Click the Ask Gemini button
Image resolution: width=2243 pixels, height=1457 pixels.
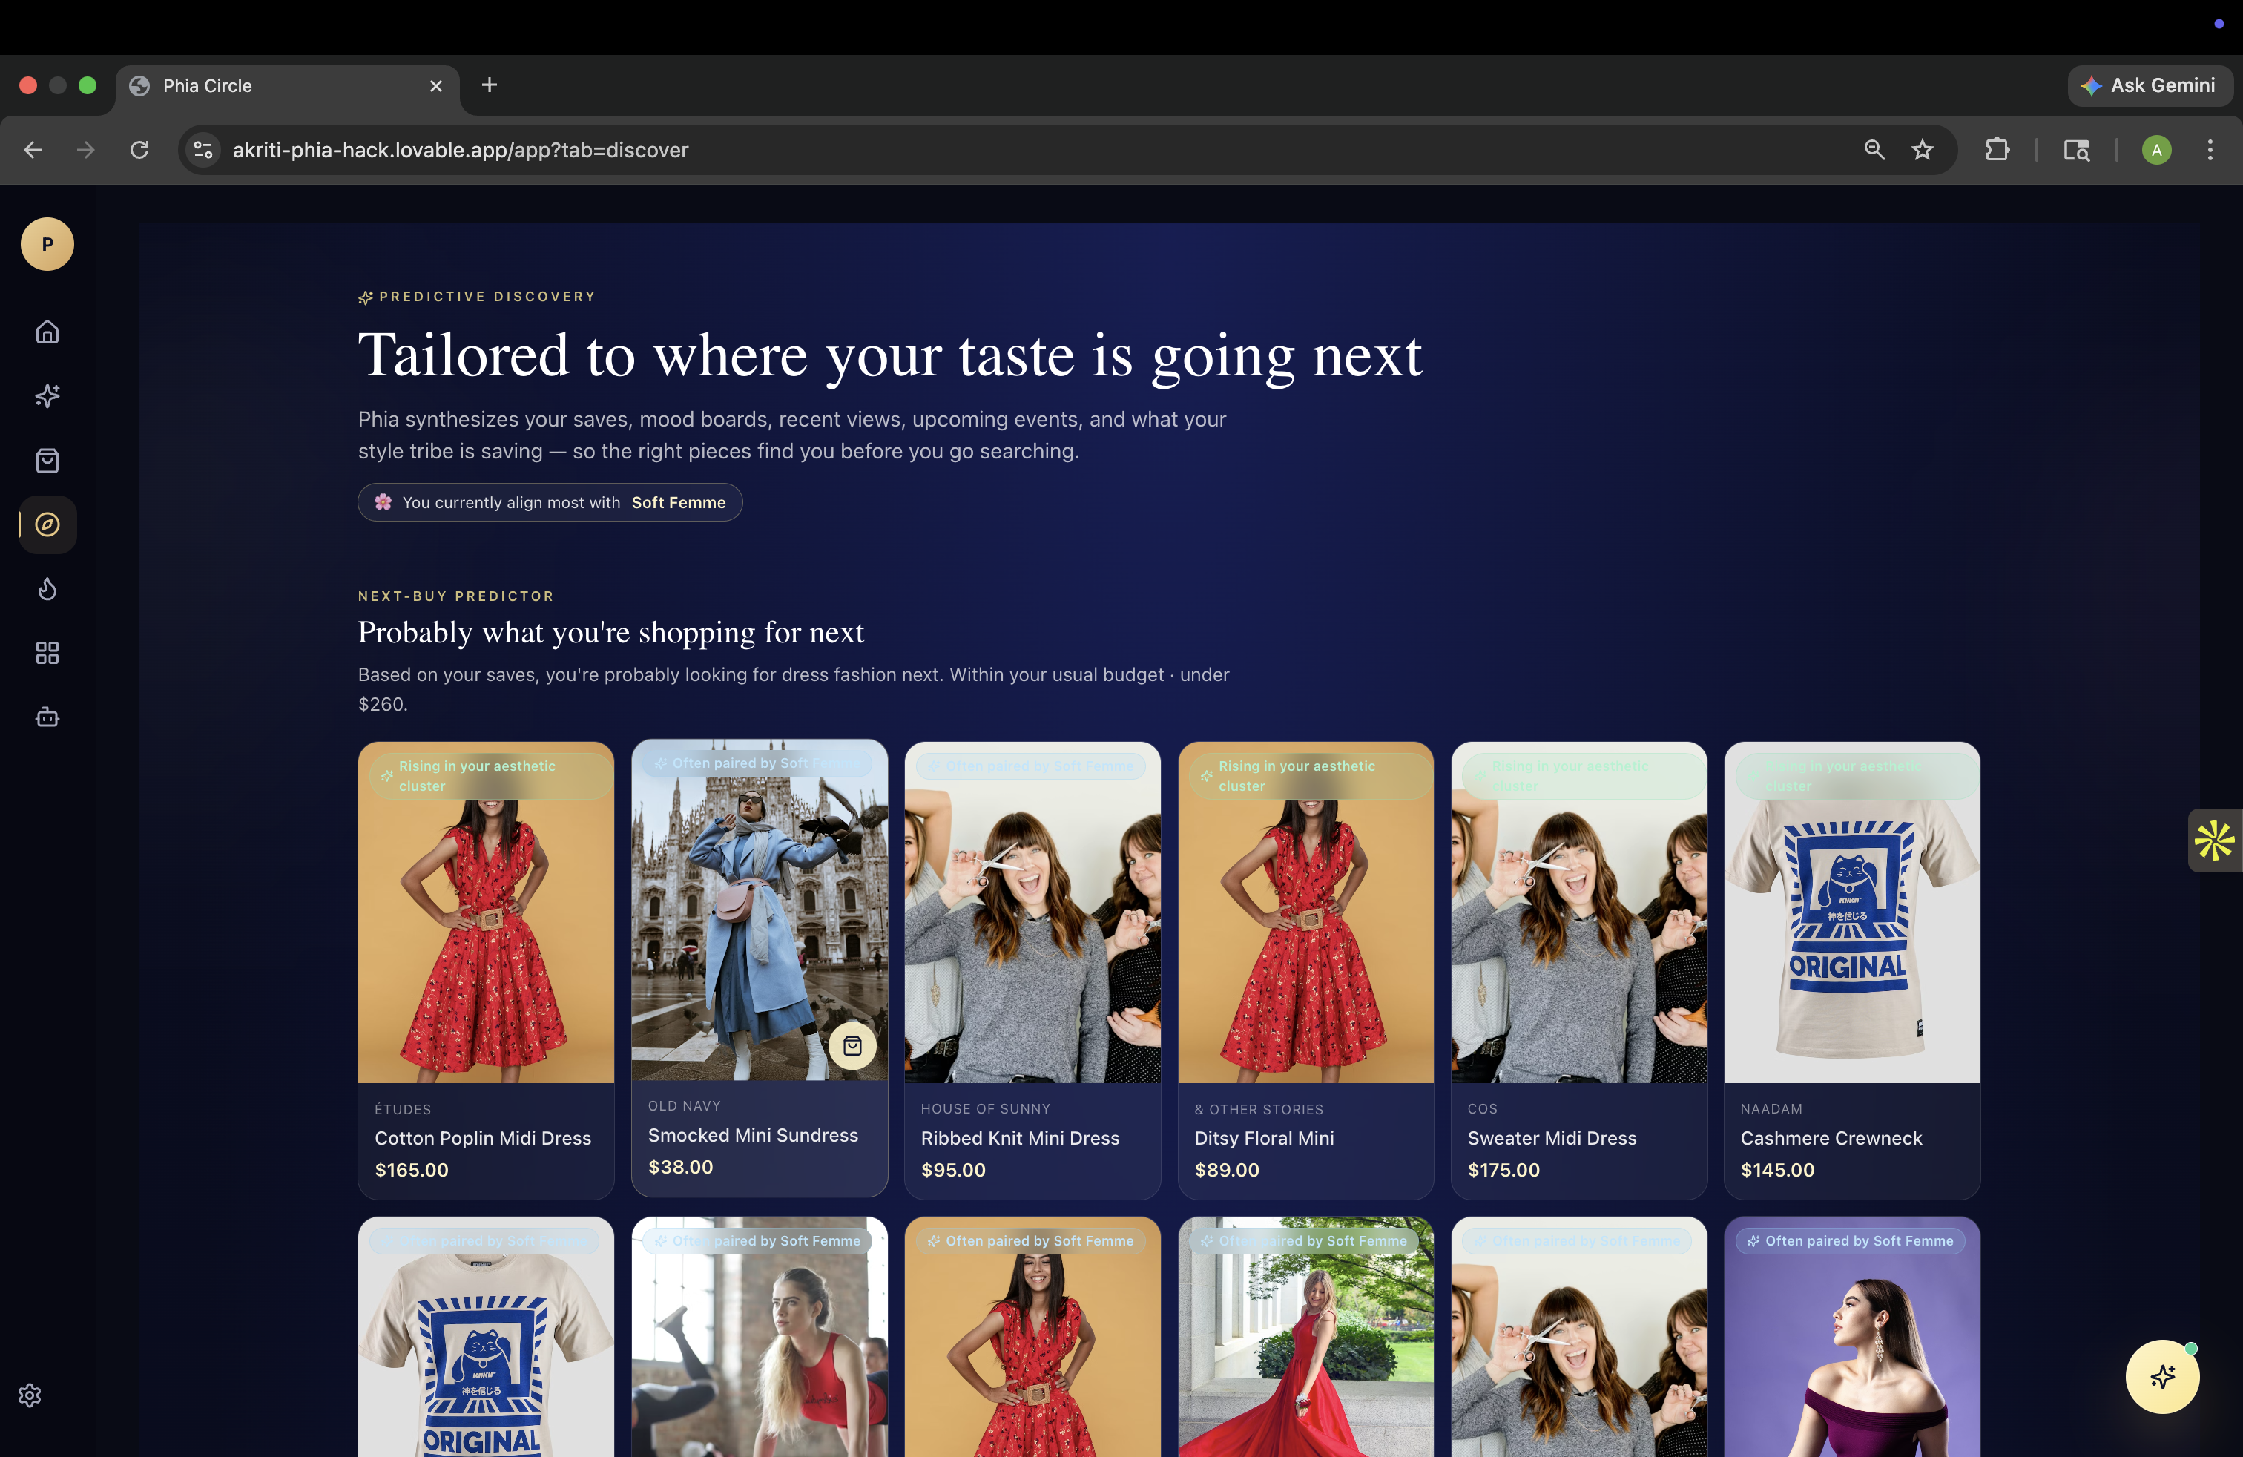click(x=2150, y=86)
